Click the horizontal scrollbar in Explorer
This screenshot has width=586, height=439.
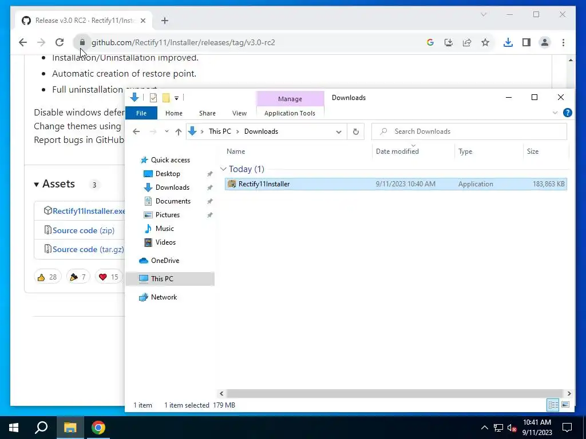click(394, 393)
